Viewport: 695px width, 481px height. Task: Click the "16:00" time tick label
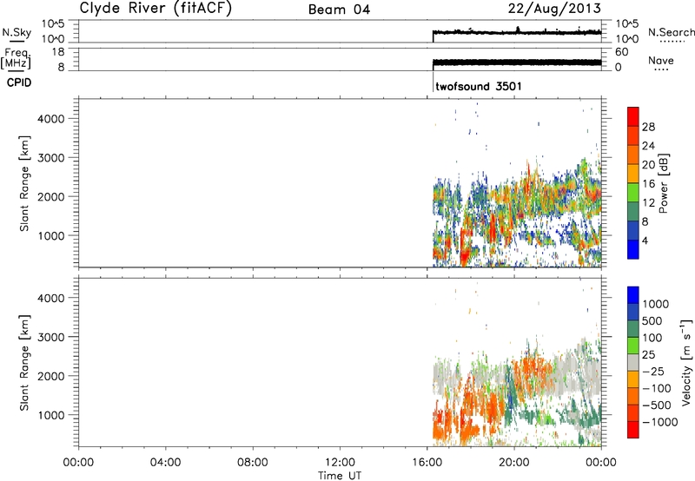click(427, 463)
